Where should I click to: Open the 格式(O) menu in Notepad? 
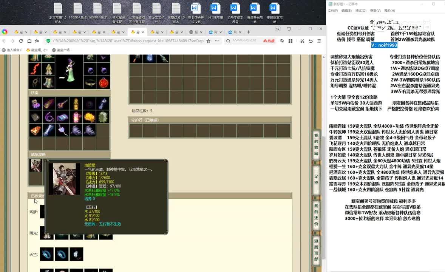[361, 11]
